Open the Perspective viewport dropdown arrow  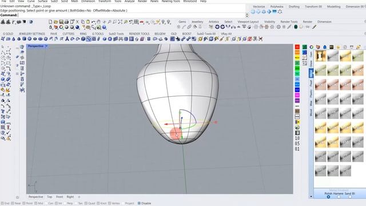click(46, 46)
